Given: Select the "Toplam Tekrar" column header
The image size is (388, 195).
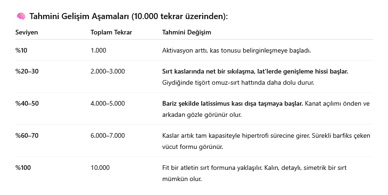Looking at the screenshot, I should [111, 33].
